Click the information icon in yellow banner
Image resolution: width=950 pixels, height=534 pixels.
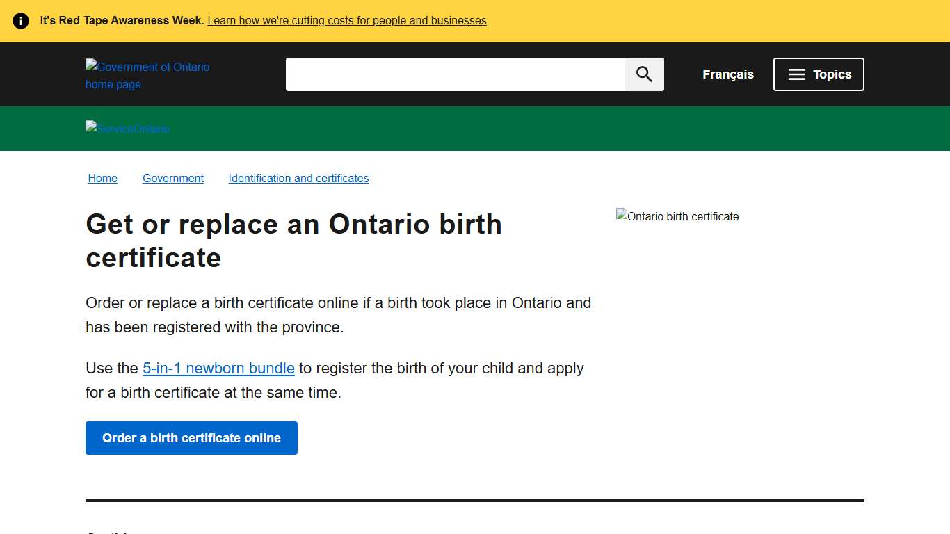[20, 20]
